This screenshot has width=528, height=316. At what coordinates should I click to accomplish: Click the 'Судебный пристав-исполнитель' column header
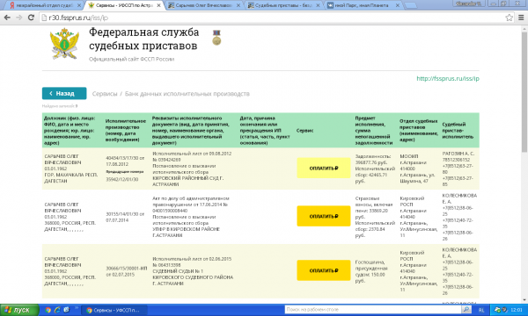(x=458, y=130)
